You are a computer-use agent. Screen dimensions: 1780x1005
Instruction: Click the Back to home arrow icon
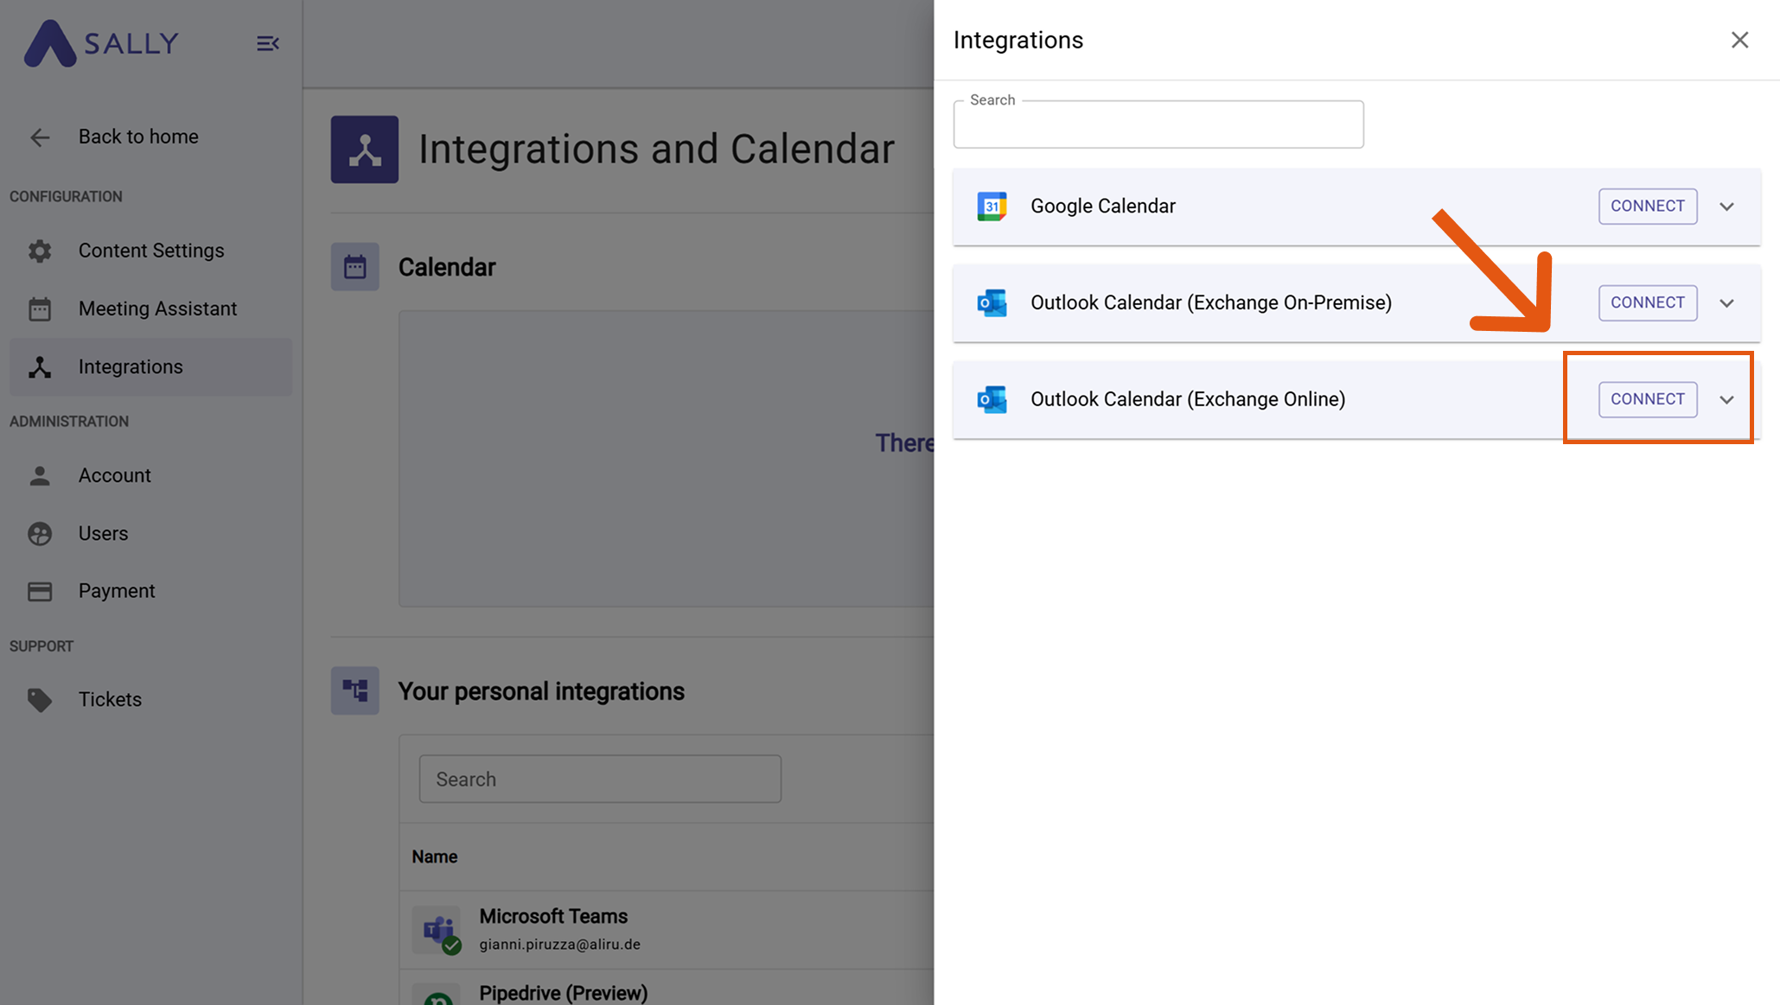click(x=40, y=137)
